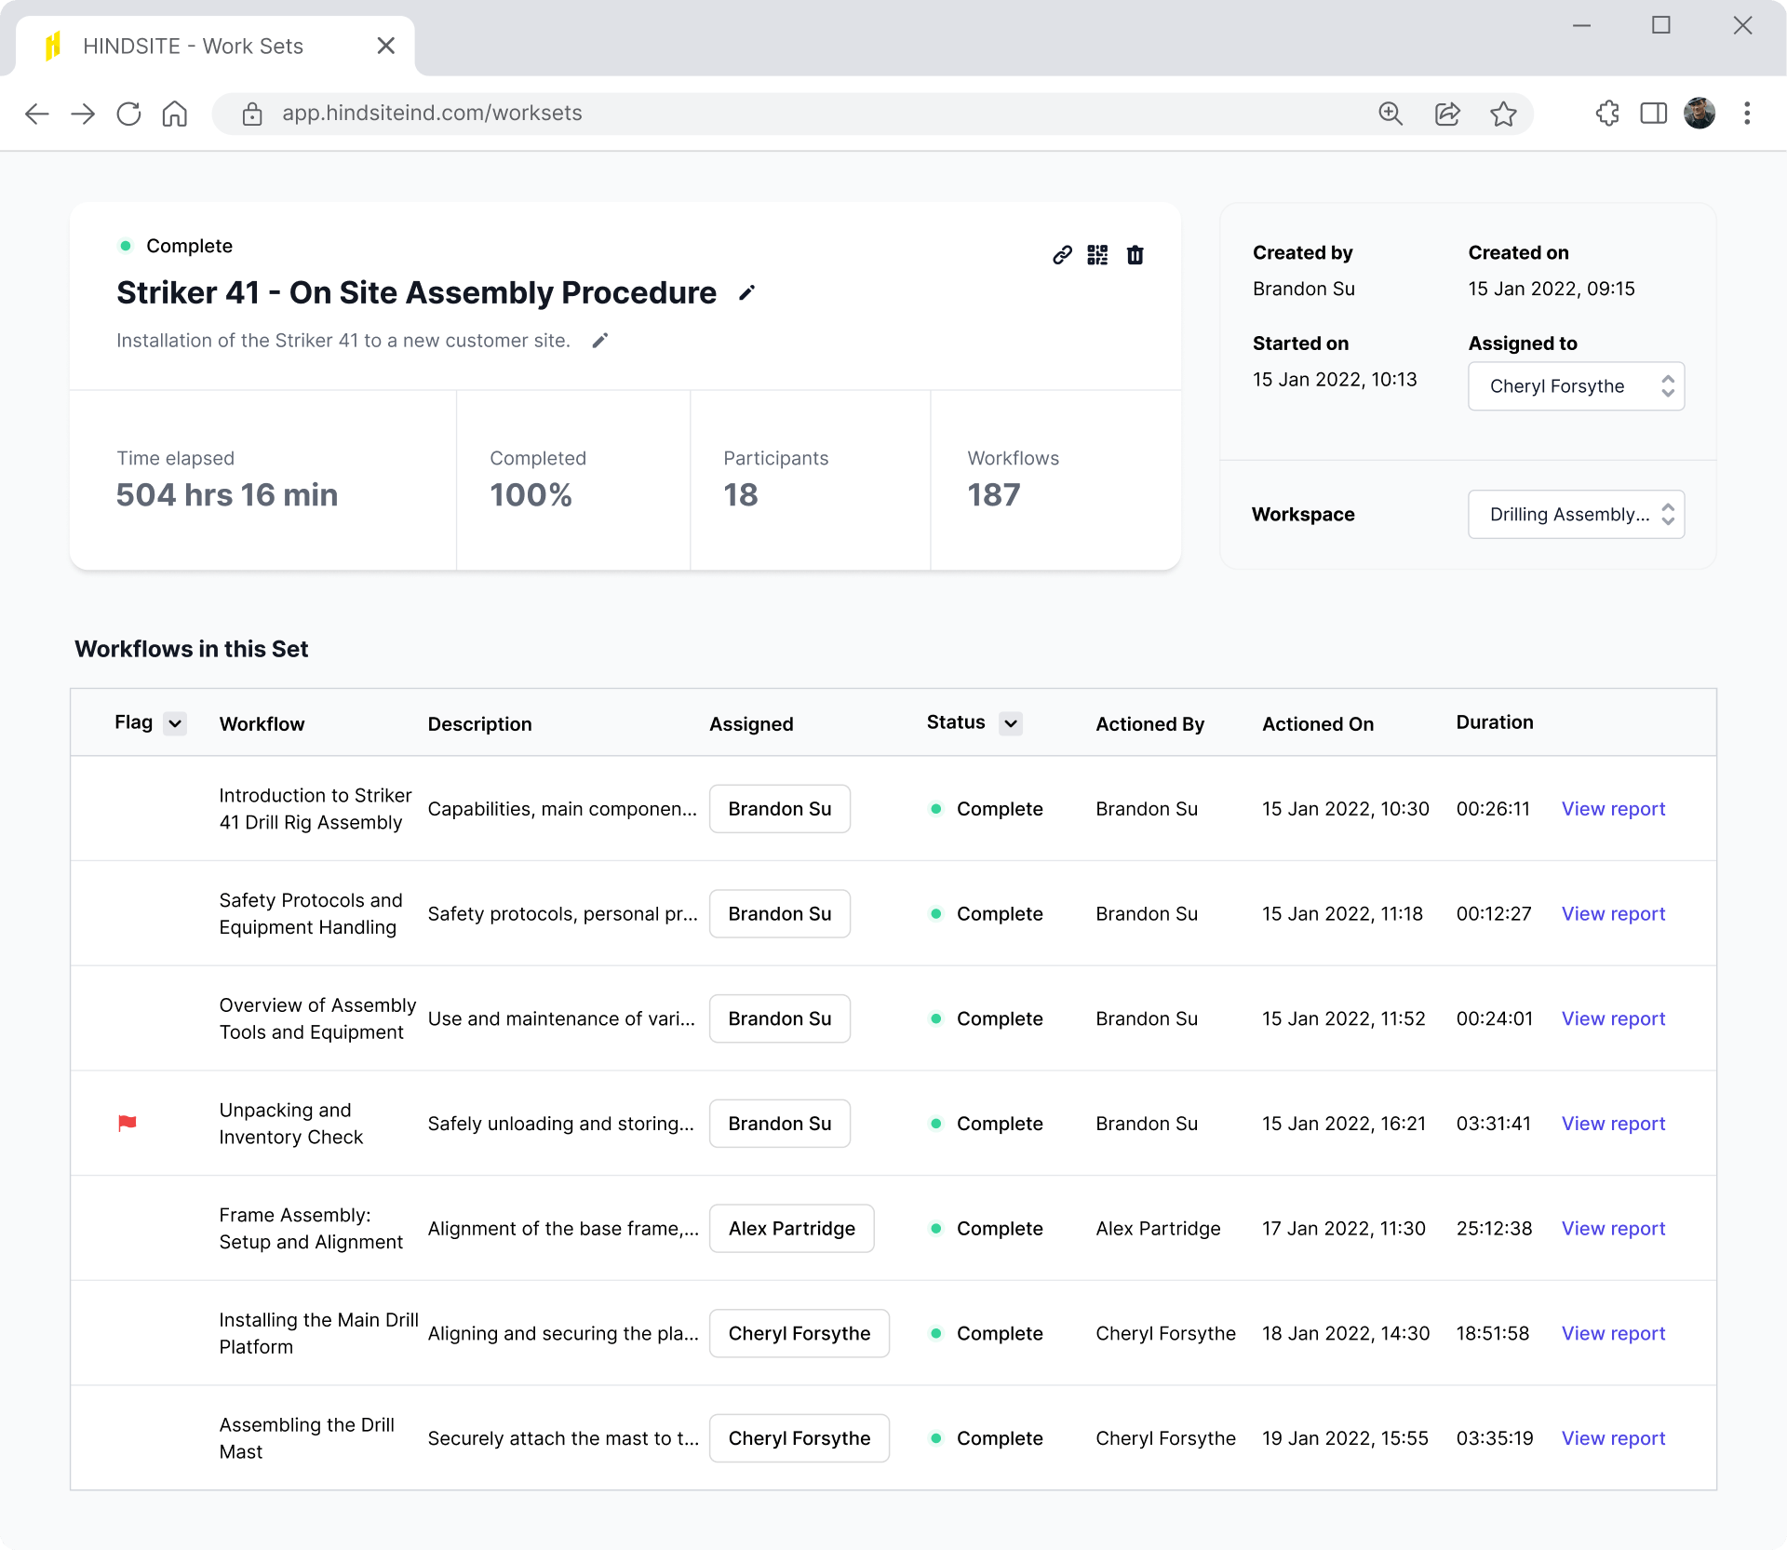Open the zoom magnifier in the address bar
Image resolution: width=1787 pixels, height=1550 pixels.
point(1391,113)
